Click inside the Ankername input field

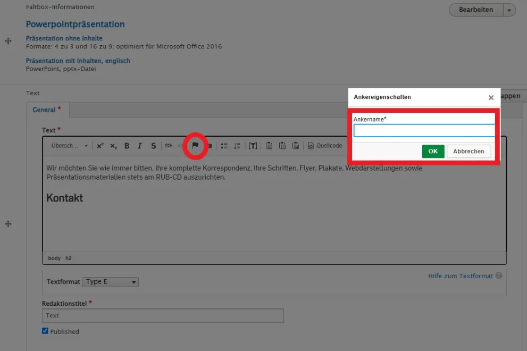pyautogui.click(x=424, y=130)
